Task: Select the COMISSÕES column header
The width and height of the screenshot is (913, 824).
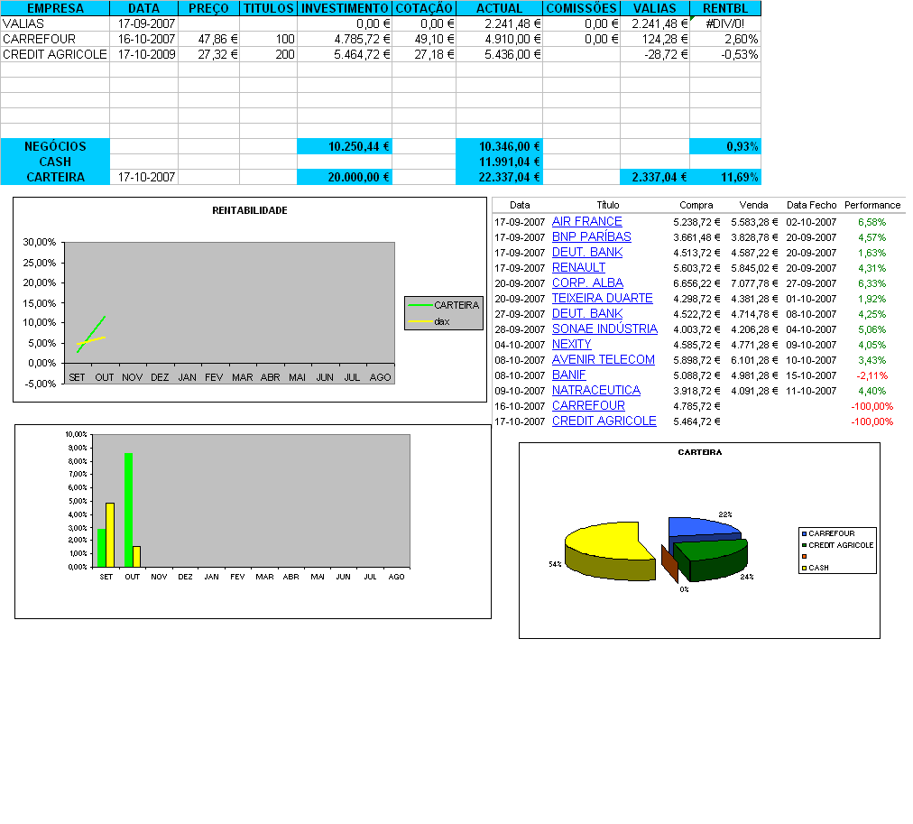Action: 582,8
